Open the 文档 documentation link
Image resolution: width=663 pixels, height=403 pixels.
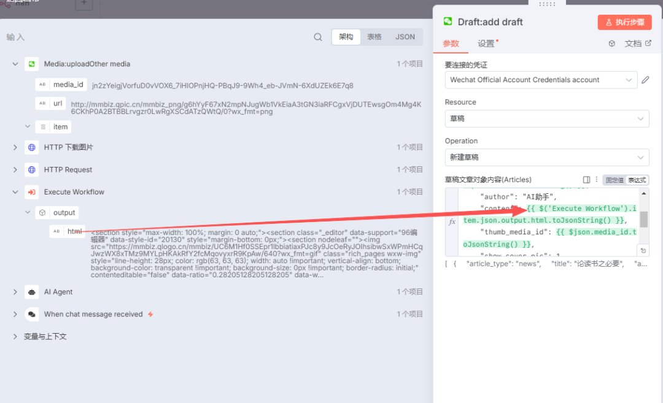tap(638, 44)
